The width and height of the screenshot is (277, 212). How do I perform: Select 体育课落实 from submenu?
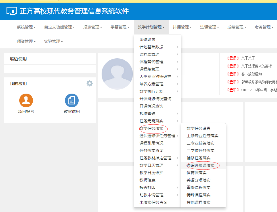196,173
